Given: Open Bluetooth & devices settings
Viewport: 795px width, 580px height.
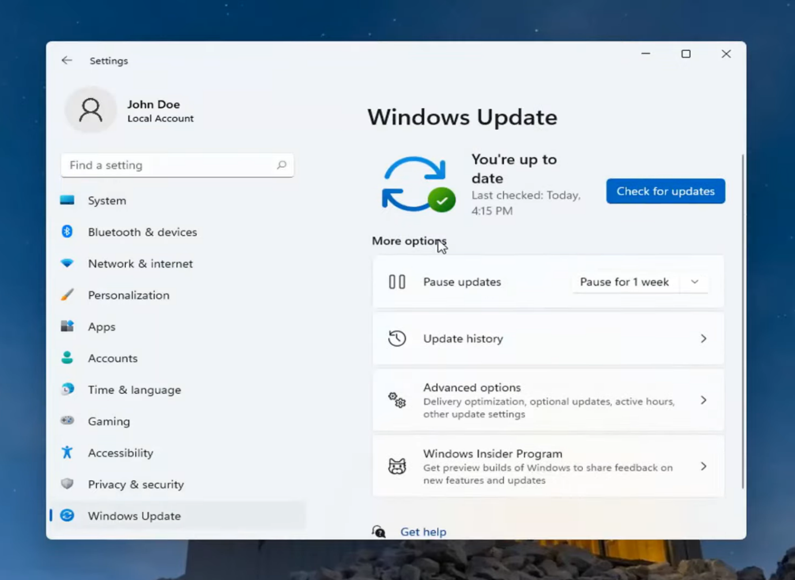Looking at the screenshot, I should [x=178, y=232].
